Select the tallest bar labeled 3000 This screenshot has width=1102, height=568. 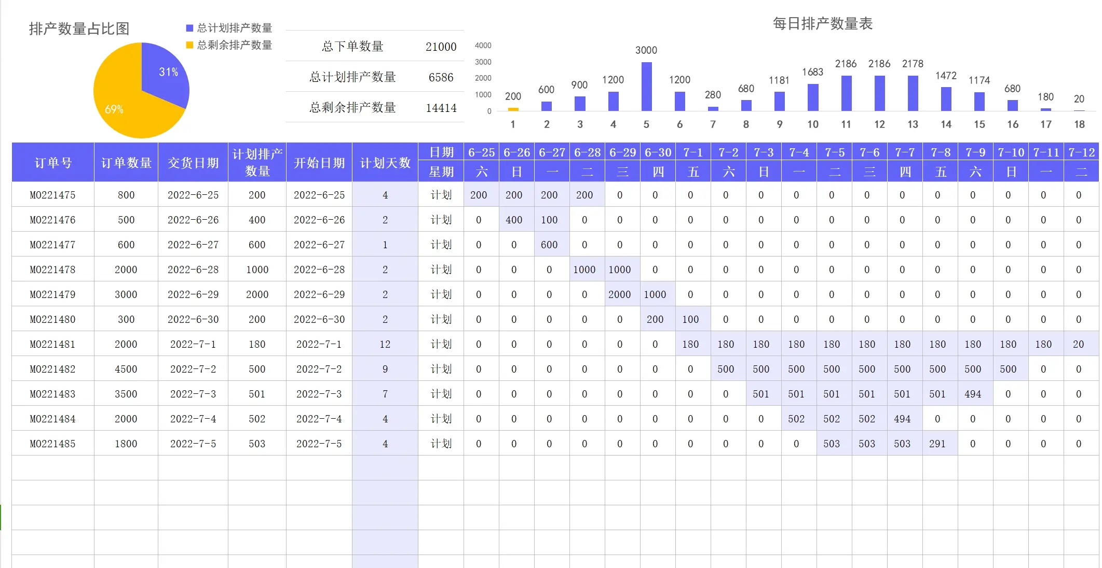click(646, 86)
